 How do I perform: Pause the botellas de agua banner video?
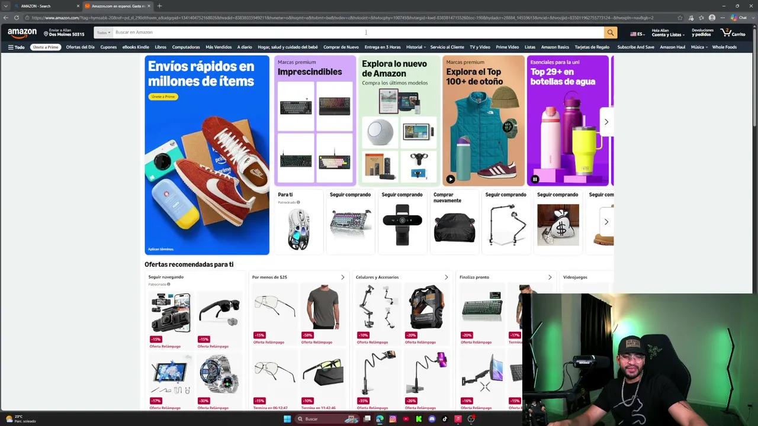pos(535,179)
